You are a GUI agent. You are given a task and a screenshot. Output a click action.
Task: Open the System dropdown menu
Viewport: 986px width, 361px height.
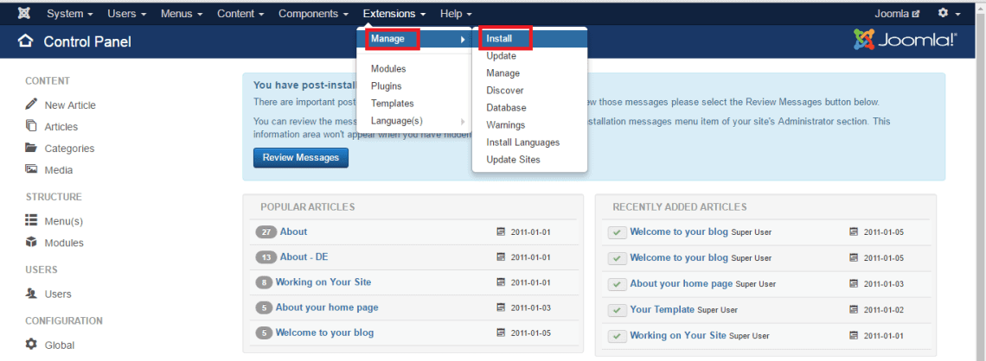pos(71,14)
